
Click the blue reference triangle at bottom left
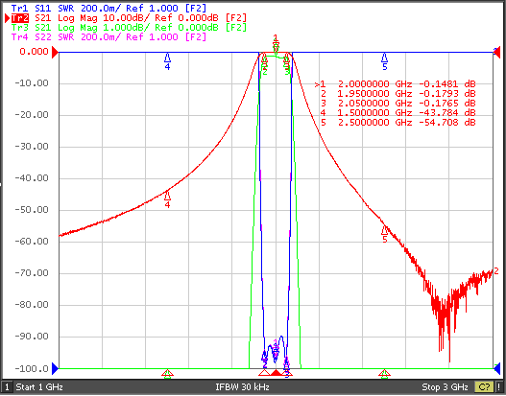point(55,368)
